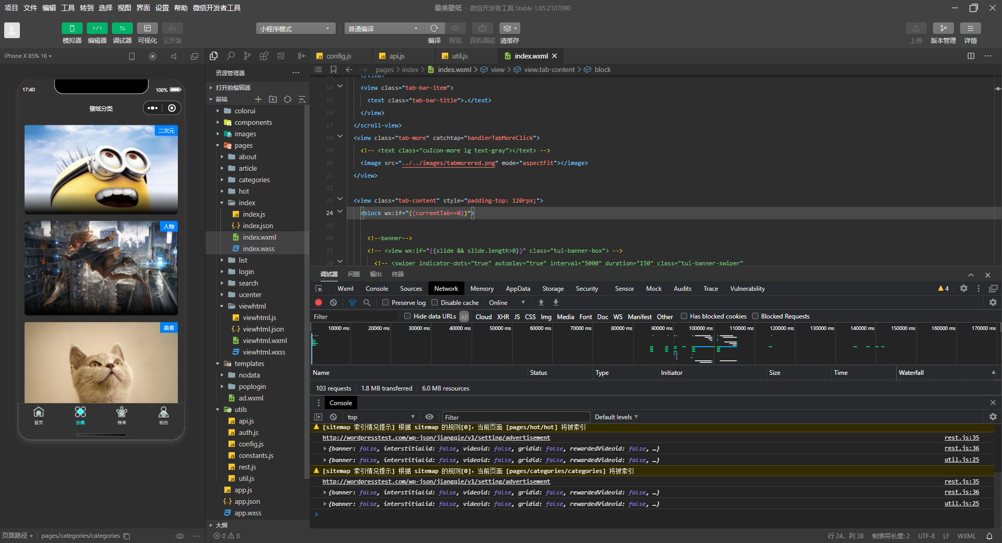
Task: Click the clear network log icon
Action: tap(333, 302)
